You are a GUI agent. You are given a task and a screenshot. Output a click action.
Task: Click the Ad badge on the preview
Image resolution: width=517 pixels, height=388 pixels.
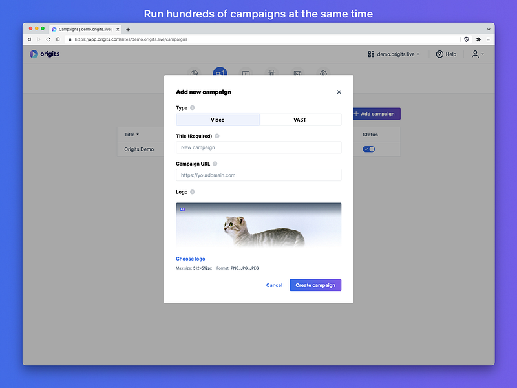point(182,209)
